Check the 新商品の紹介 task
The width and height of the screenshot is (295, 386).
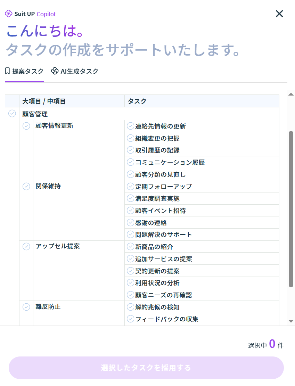[130, 247]
